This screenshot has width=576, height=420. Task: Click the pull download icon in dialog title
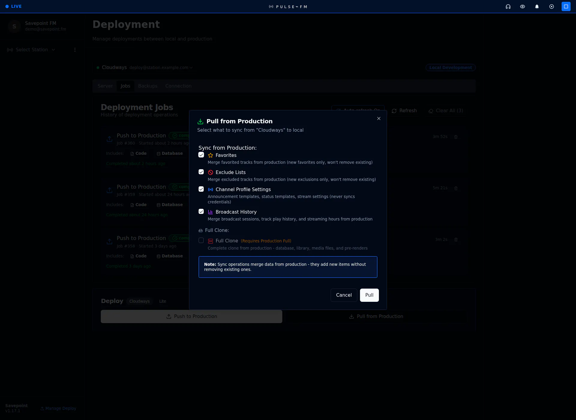(x=200, y=121)
